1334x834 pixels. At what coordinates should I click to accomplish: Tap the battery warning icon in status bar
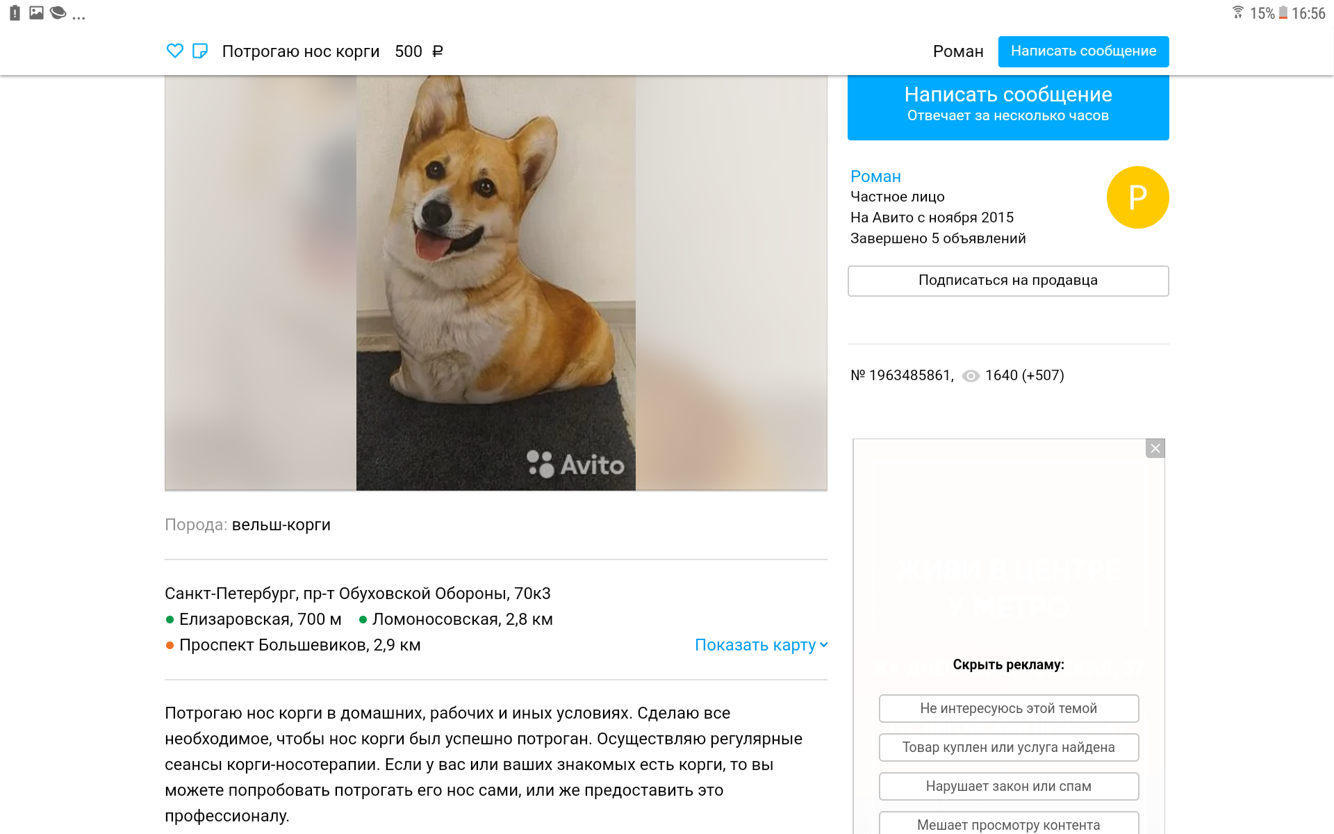click(x=15, y=13)
